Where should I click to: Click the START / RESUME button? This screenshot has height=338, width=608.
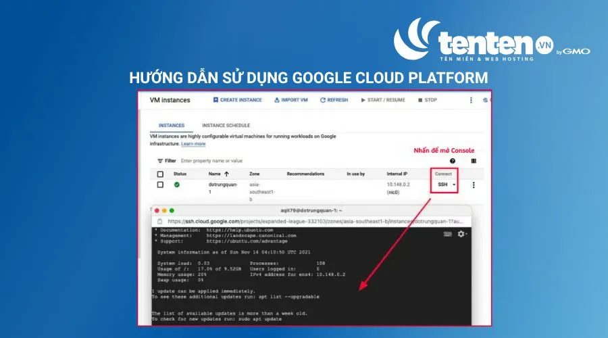tap(383, 100)
